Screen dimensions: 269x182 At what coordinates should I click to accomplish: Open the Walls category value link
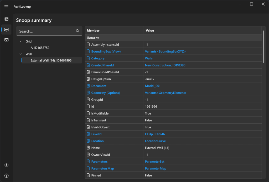(149, 58)
